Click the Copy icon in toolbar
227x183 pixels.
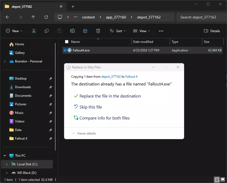(47, 31)
